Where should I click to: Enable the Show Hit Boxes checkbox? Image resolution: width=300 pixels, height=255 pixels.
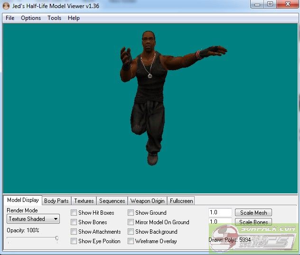point(74,213)
